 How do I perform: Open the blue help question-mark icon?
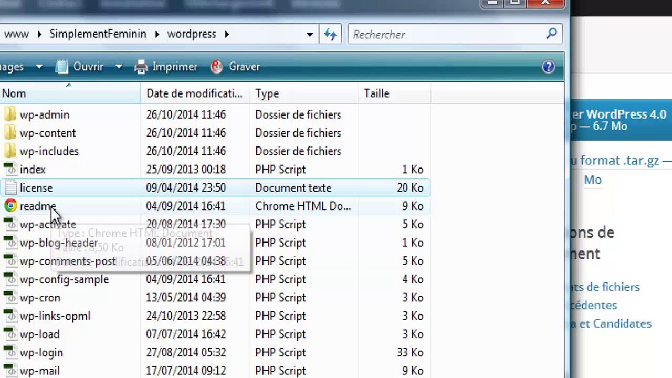[x=548, y=67]
